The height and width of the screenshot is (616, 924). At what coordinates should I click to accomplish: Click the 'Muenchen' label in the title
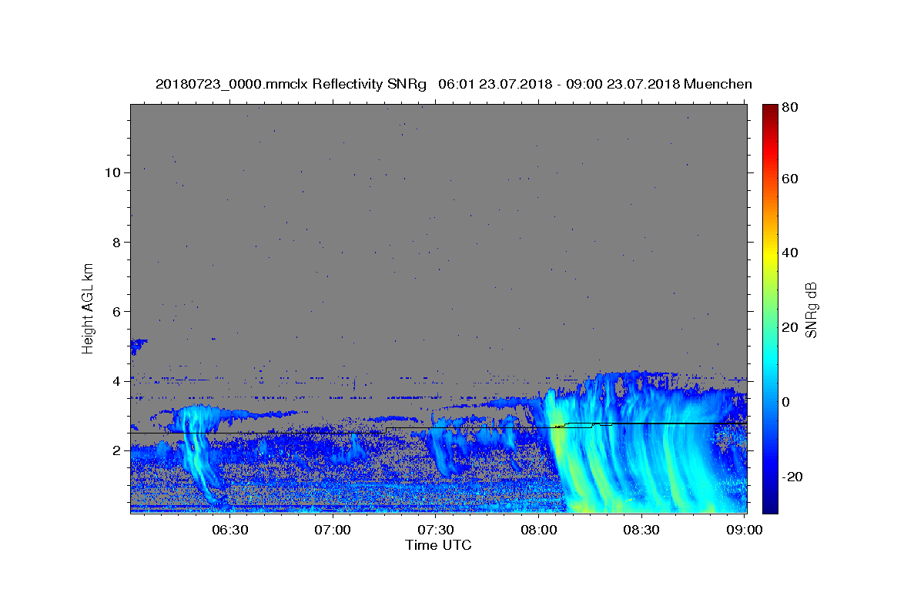[718, 84]
